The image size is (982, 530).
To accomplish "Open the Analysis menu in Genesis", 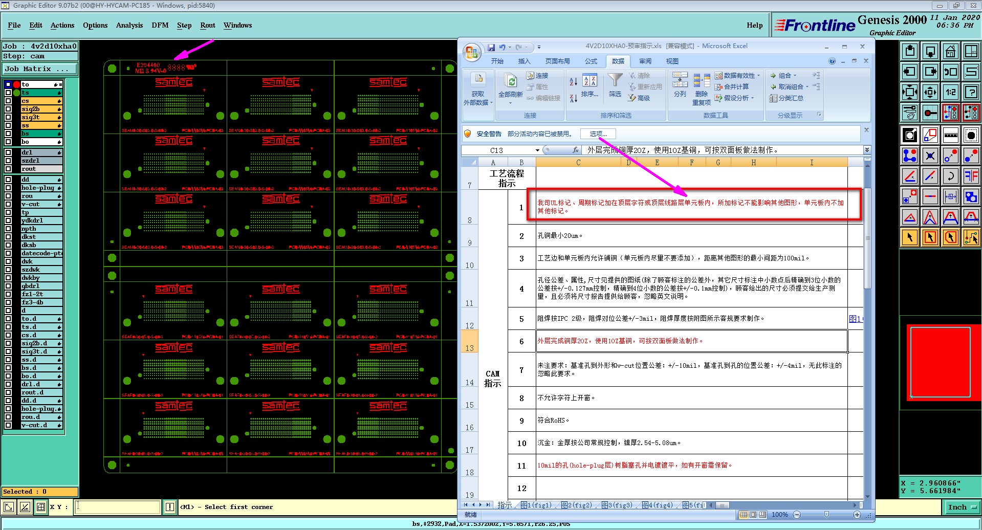I will pos(129,25).
